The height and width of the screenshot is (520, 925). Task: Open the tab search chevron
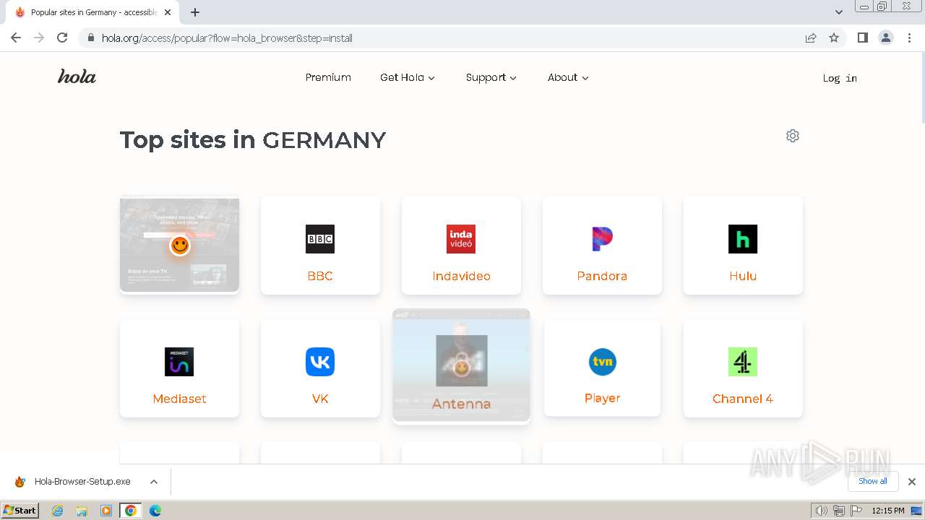pyautogui.click(x=839, y=12)
